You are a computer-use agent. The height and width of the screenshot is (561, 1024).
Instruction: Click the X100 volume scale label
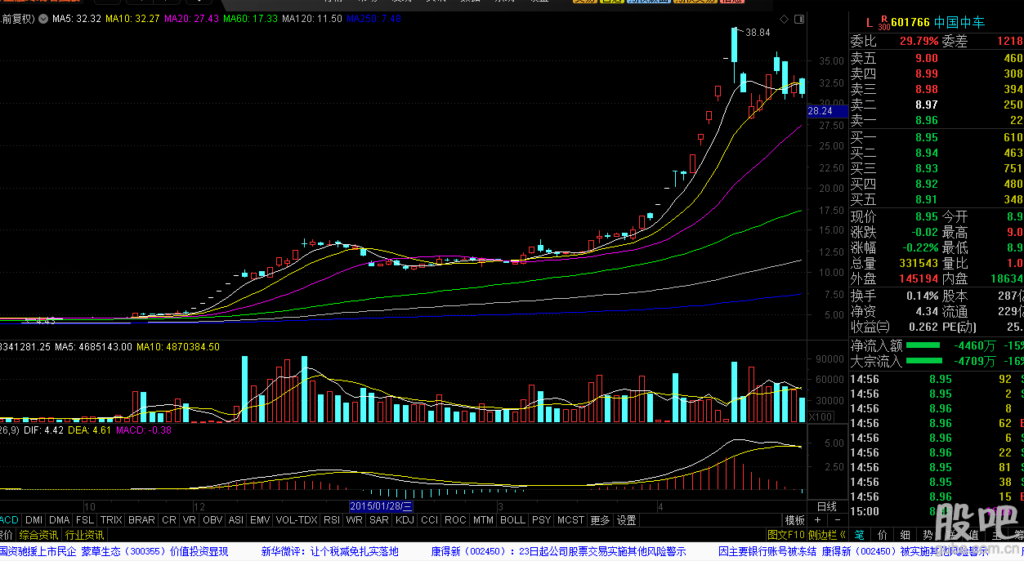820,417
